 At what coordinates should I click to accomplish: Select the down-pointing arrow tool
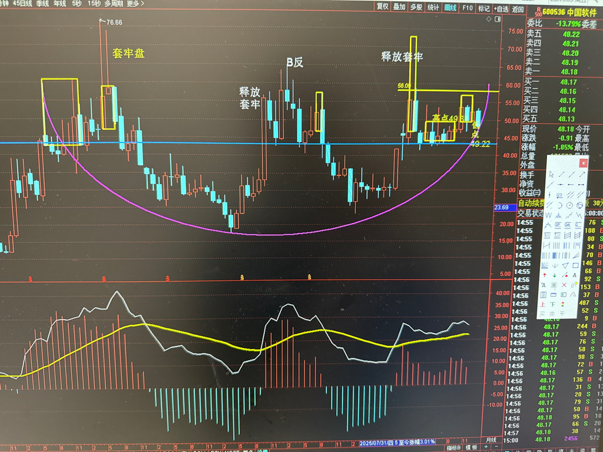[555, 265]
